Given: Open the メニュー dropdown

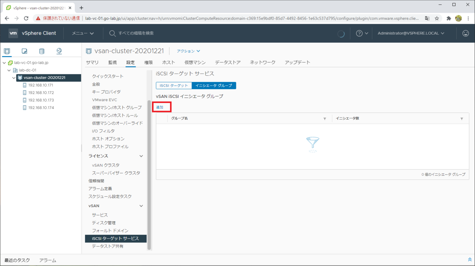Looking at the screenshot, I should point(82,33).
